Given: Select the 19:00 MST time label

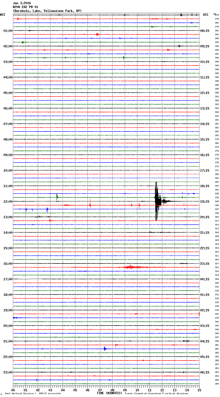Looking at the screenshot, I should [x=8, y=310].
